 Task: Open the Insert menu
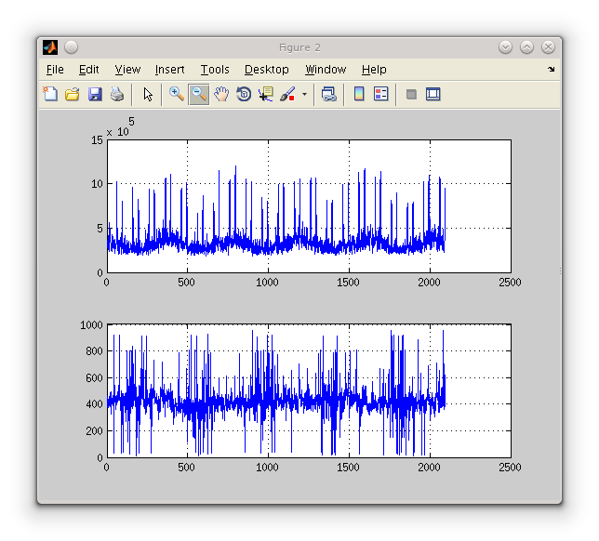coord(169,70)
